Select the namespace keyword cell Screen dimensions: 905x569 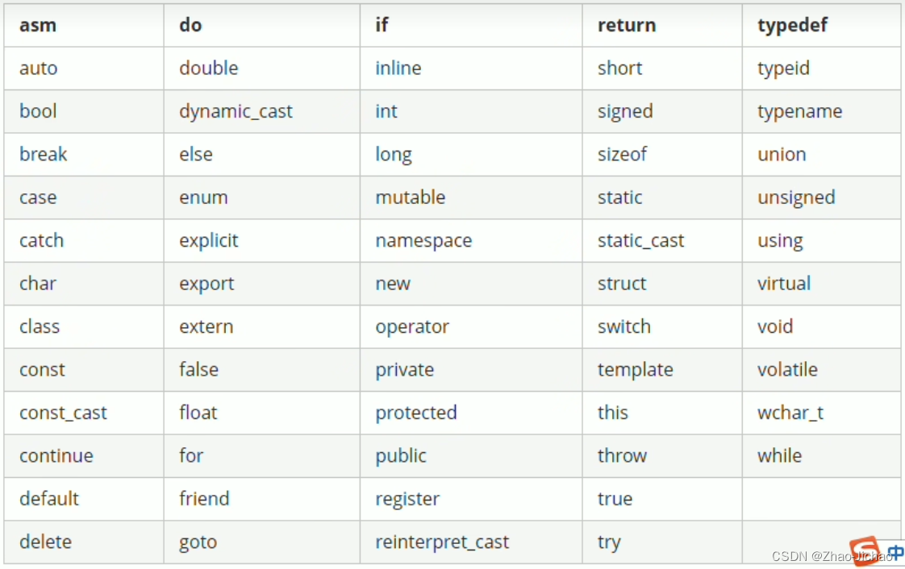click(x=423, y=241)
